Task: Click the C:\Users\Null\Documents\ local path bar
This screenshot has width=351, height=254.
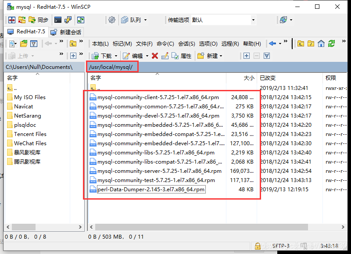Action: click(44, 67)
